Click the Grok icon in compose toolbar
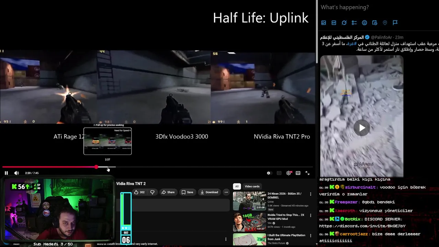 [x=344, y=23]
